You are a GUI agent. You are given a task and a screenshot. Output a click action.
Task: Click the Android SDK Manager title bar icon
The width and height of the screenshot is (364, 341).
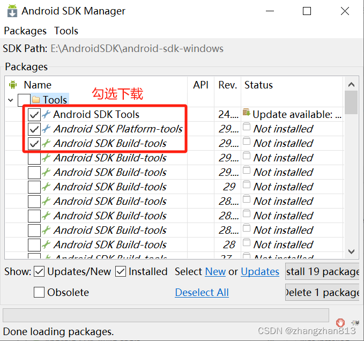(x=12, y=11)
